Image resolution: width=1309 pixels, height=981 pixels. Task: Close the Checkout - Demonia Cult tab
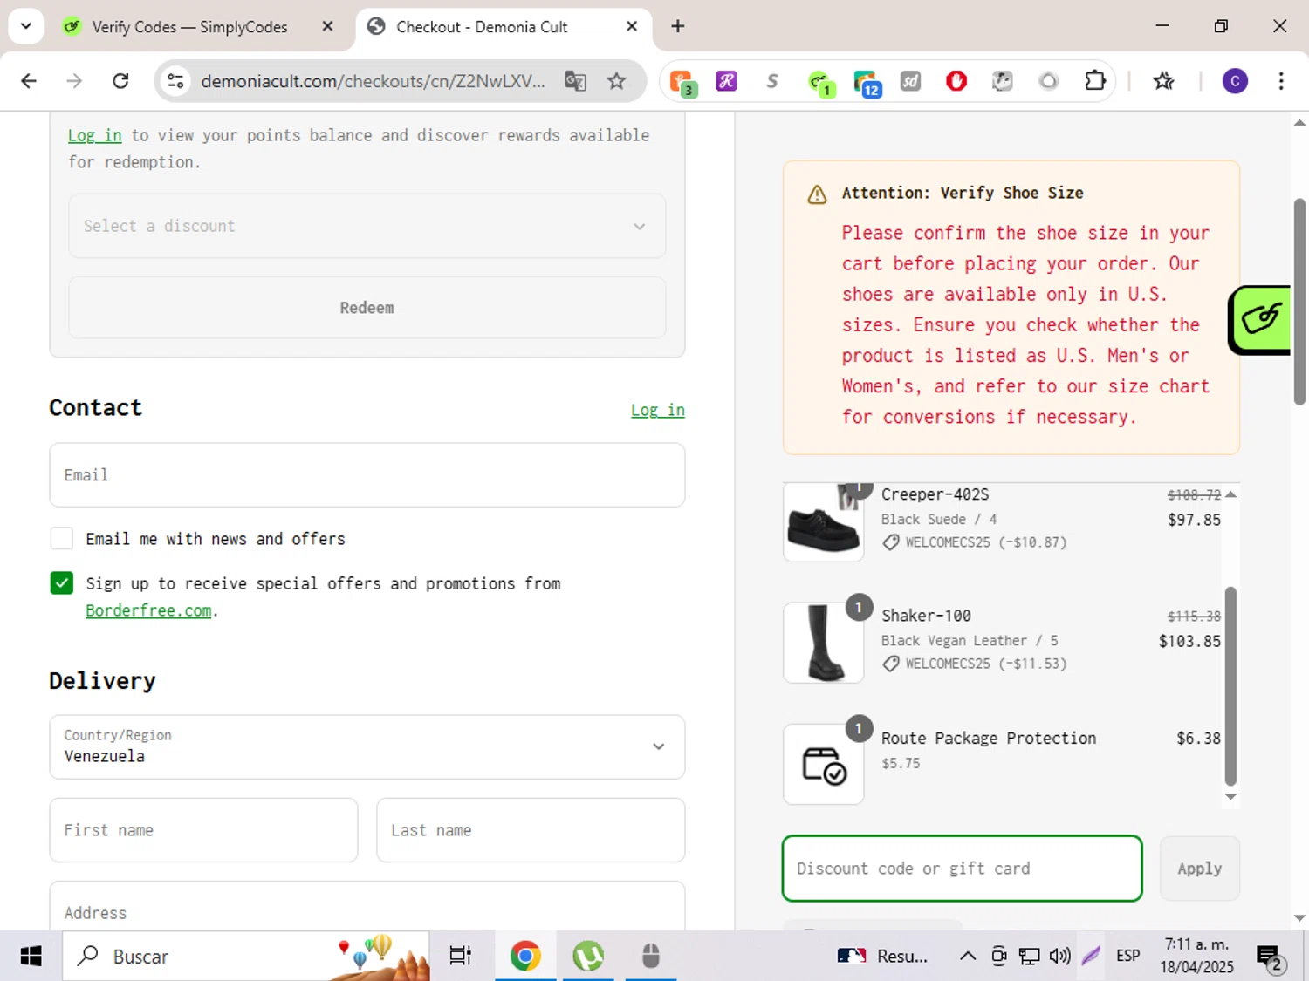pos(632,27)
